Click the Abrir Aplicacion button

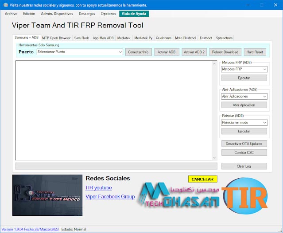click(x=244, y=105)
